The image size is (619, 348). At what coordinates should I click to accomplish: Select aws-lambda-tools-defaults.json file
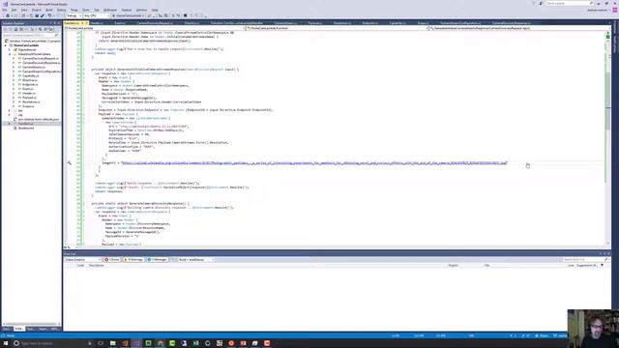tap(39, 119)
